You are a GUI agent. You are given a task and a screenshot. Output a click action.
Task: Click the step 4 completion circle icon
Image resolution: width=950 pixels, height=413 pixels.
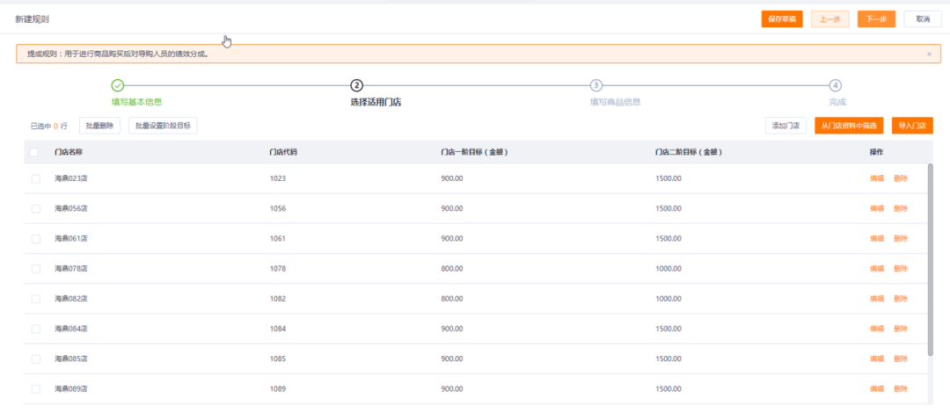(835, 85)
